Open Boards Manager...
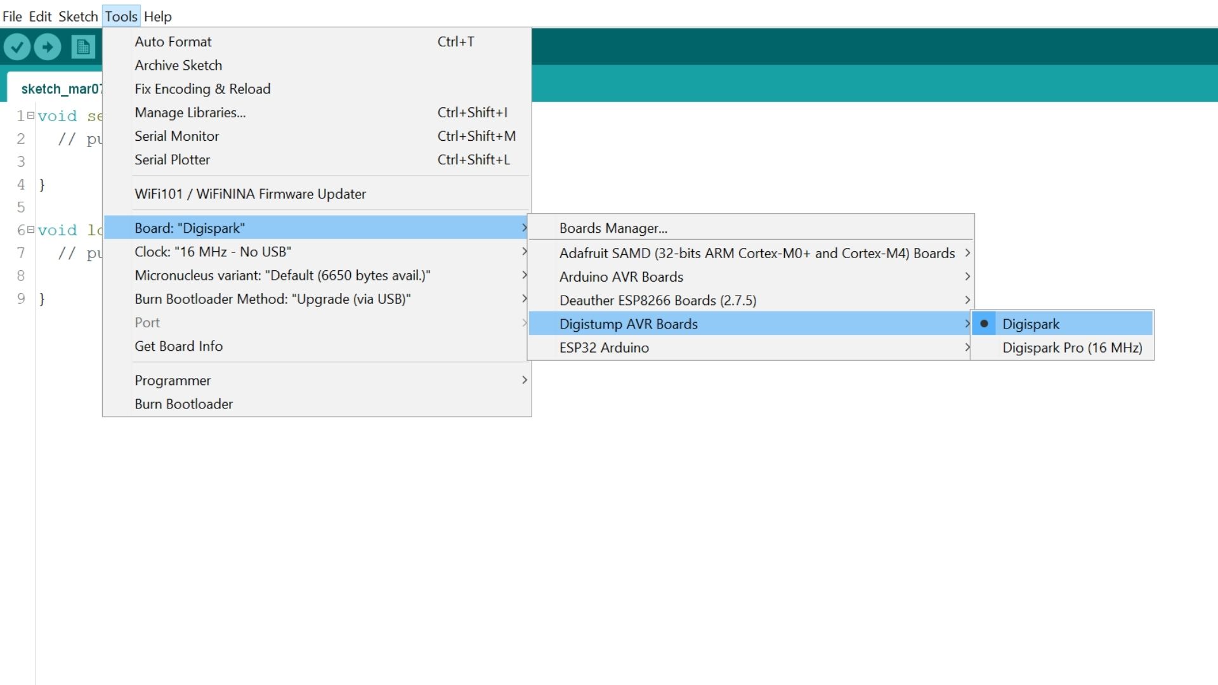1218x685 pixels. tap(750, 228)
